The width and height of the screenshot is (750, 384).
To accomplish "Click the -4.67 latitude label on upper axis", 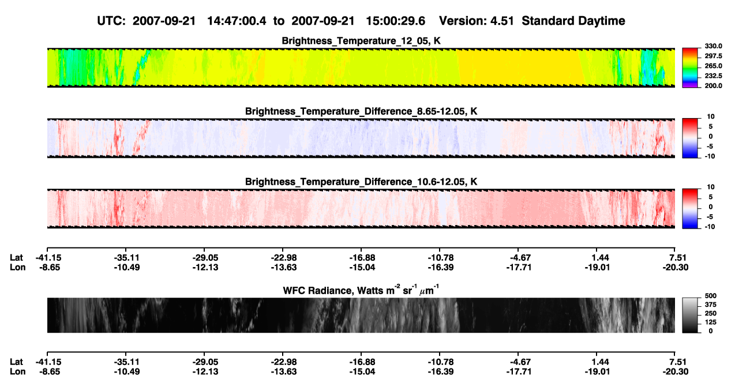I will [x=518, y=258].
